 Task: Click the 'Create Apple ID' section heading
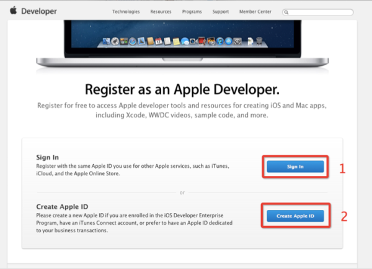tap(62, 206)
